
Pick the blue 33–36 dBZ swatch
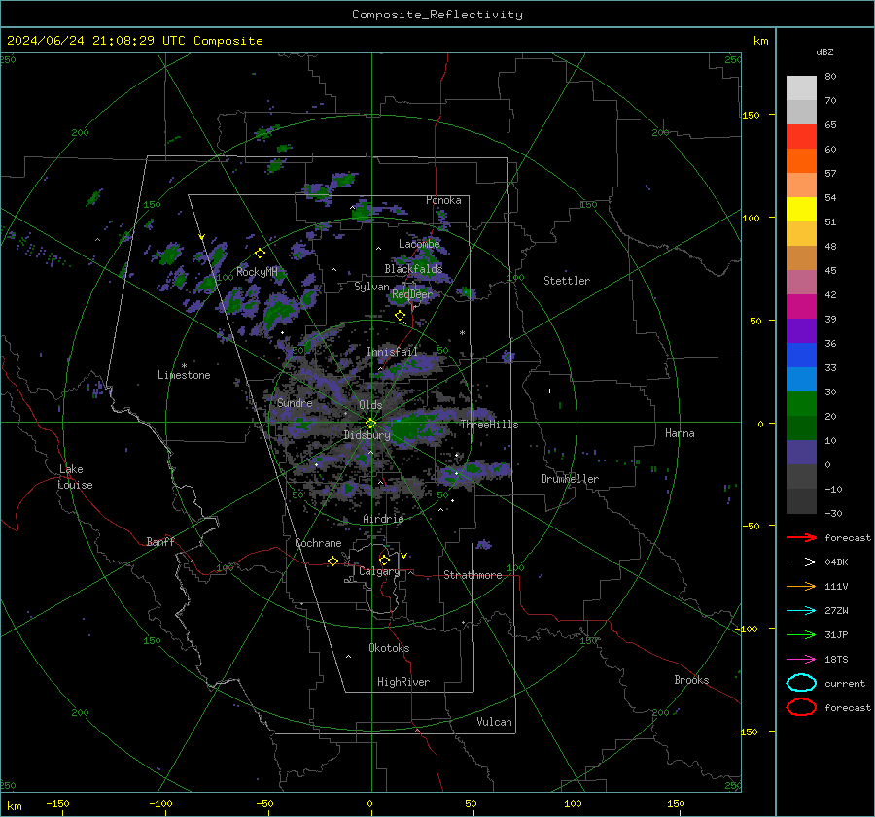click(801, 356)
